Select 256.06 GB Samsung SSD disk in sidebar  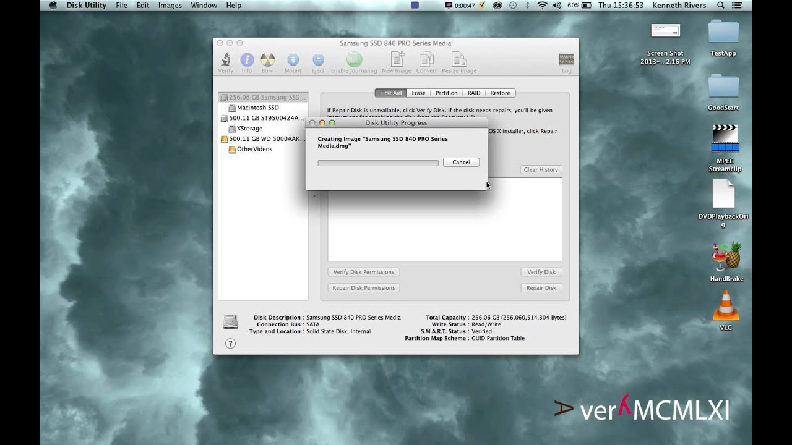(263, 97)
